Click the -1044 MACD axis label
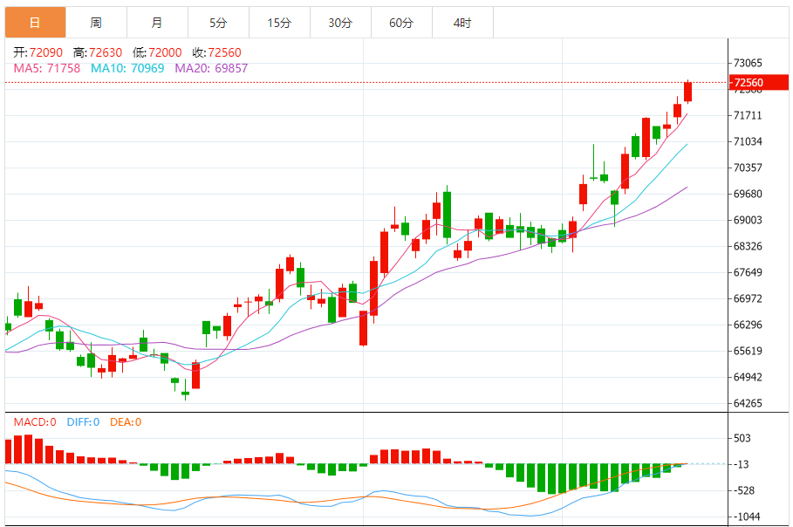The image size is (793, 527). tap(747, 517)
